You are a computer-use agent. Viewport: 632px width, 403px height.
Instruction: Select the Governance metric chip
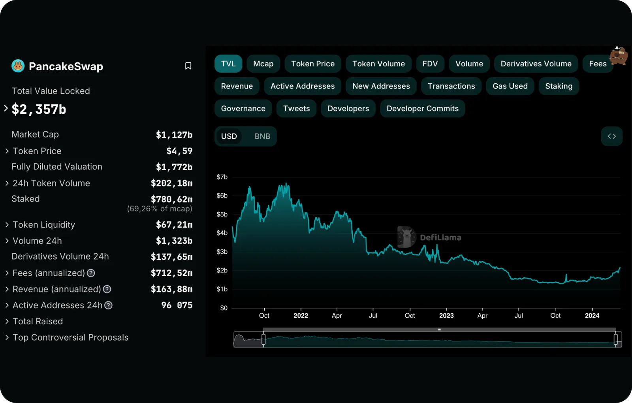pyautogui.click(x=243, y=109)
